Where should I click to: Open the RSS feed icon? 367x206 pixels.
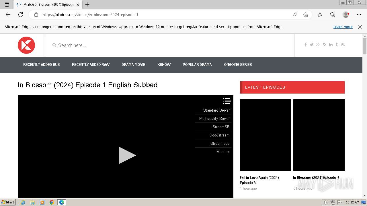pyautogui.click(x=343, y=45)
